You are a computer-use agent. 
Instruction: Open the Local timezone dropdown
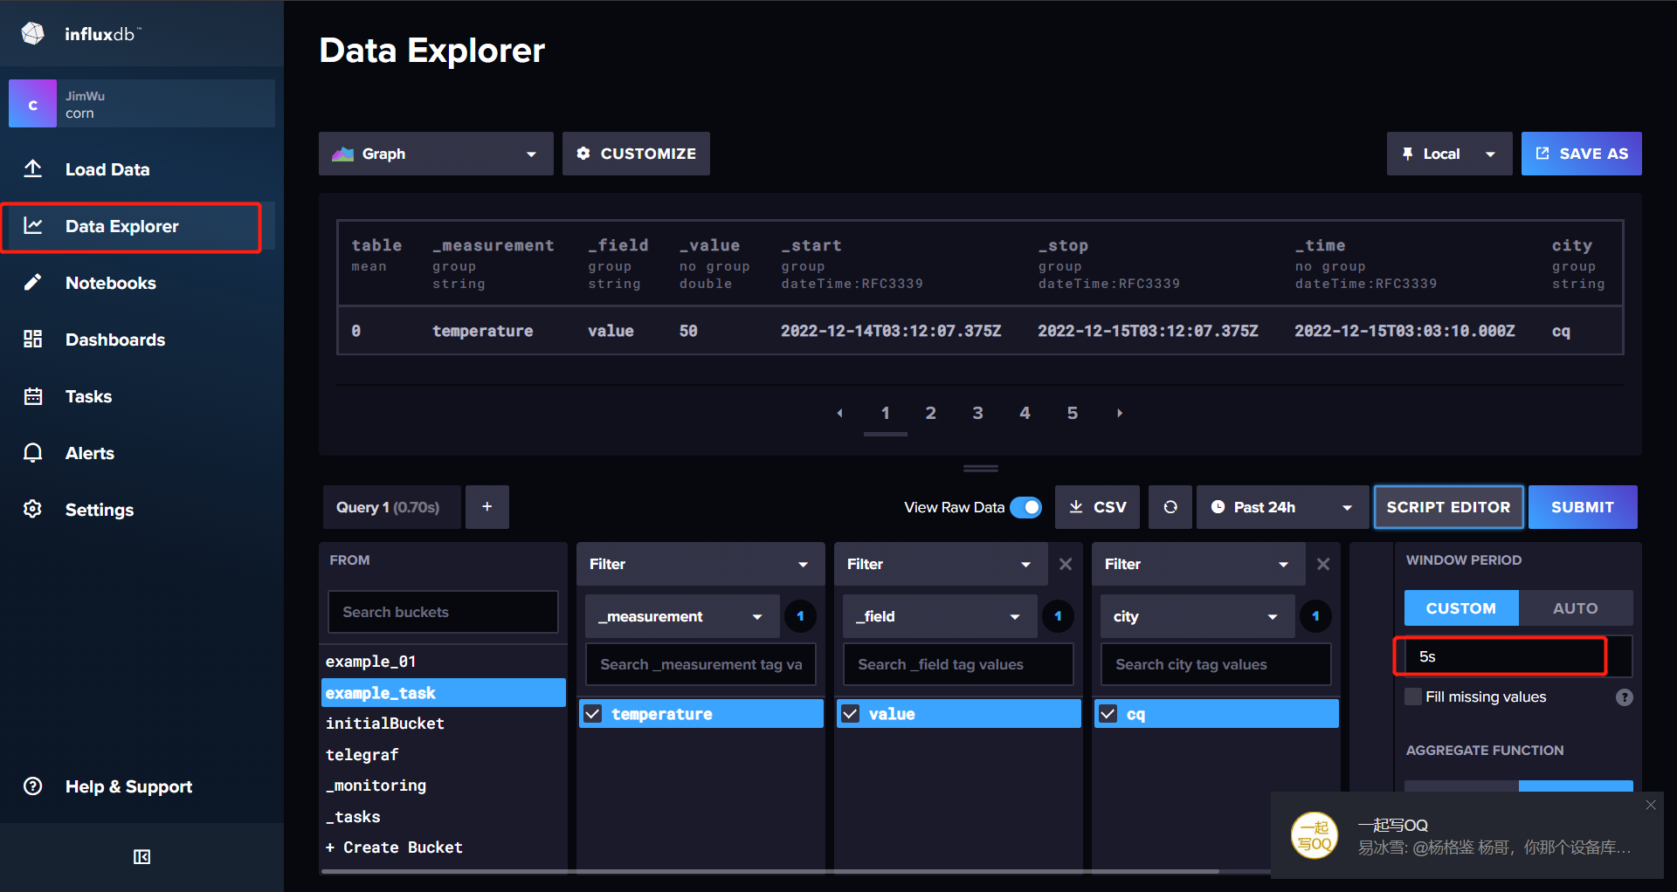click(x=1449, y=154)
